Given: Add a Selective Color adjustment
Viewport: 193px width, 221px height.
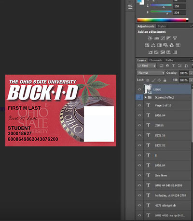Looking at the screenshot, I should point(168,52).
